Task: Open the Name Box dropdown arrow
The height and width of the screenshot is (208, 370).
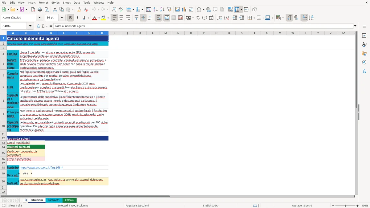Action: tap(30, 26)
